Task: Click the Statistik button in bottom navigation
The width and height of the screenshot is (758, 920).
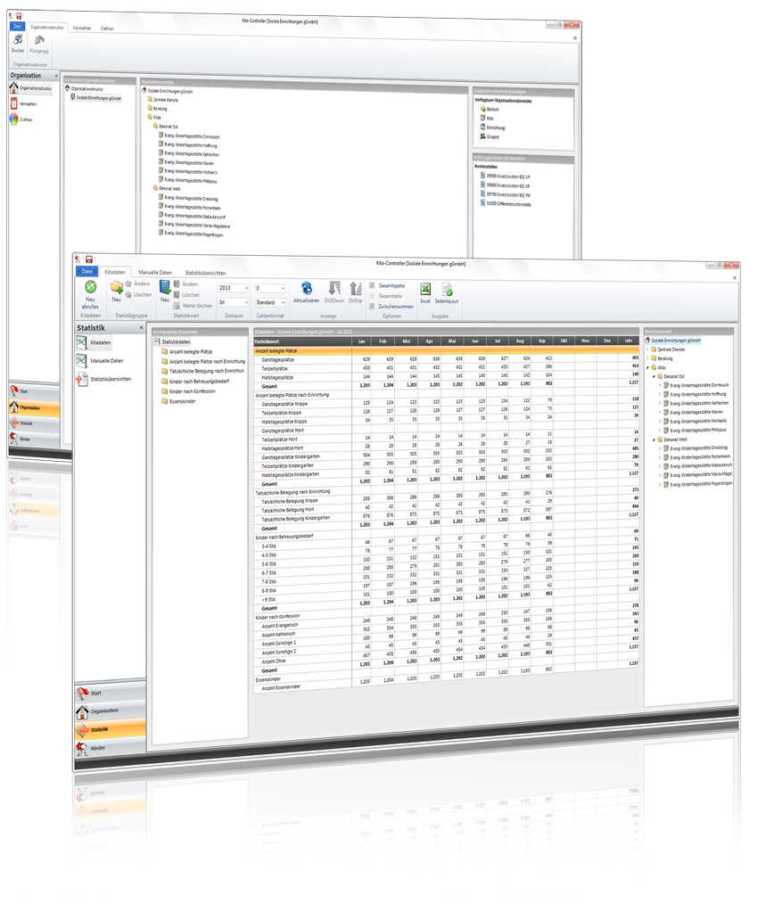Action: [99, 729]
